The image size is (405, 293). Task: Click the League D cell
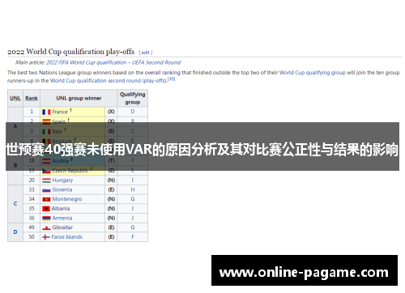click(15, 232)
